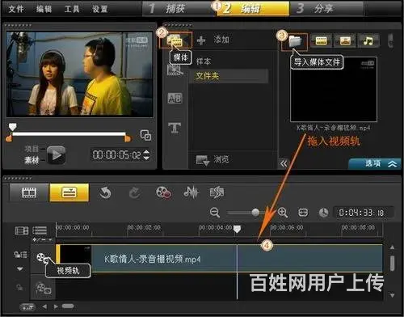The image size is (404, 317).
Task: Select the 文件夹 library folder
Action: click(229, 76)
